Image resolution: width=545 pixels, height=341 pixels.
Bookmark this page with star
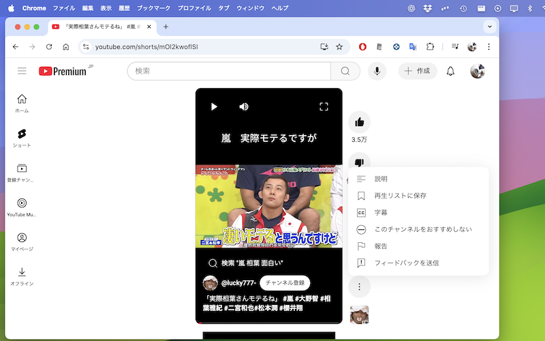(339, 46)
